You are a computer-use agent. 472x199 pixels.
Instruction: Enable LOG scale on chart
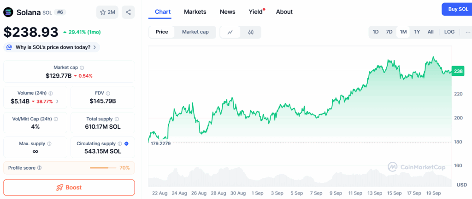[449, 32]
